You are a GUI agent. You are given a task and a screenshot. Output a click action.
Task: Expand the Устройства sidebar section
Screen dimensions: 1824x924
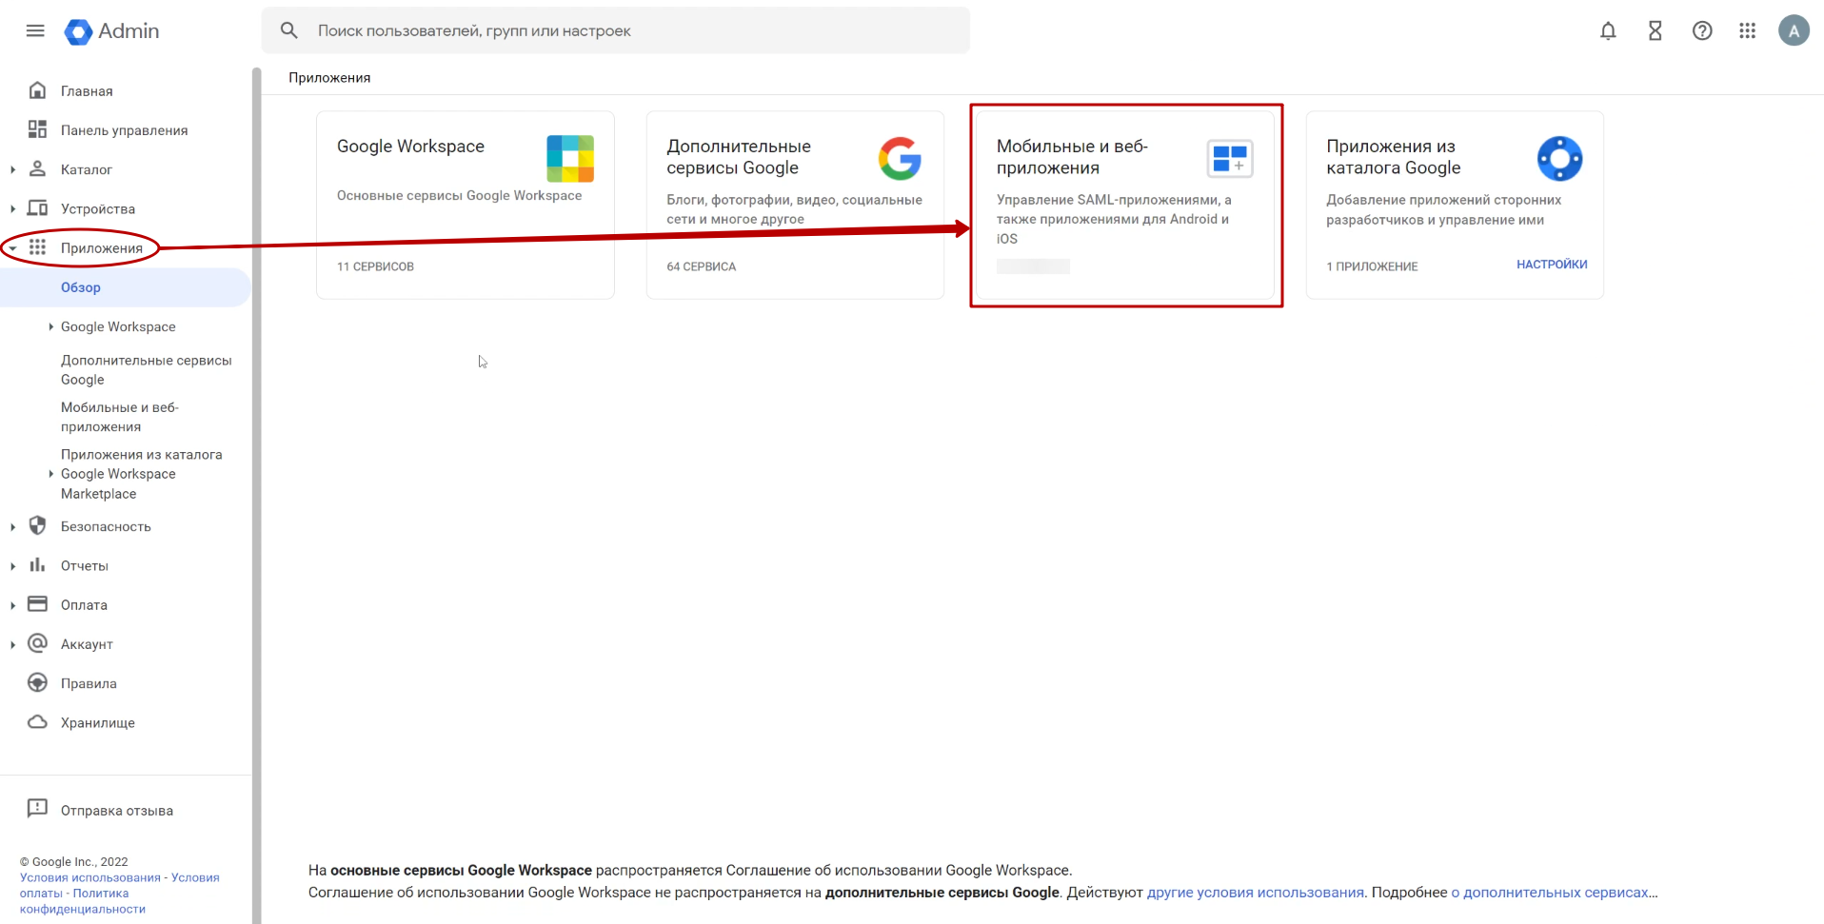[12, 209]
